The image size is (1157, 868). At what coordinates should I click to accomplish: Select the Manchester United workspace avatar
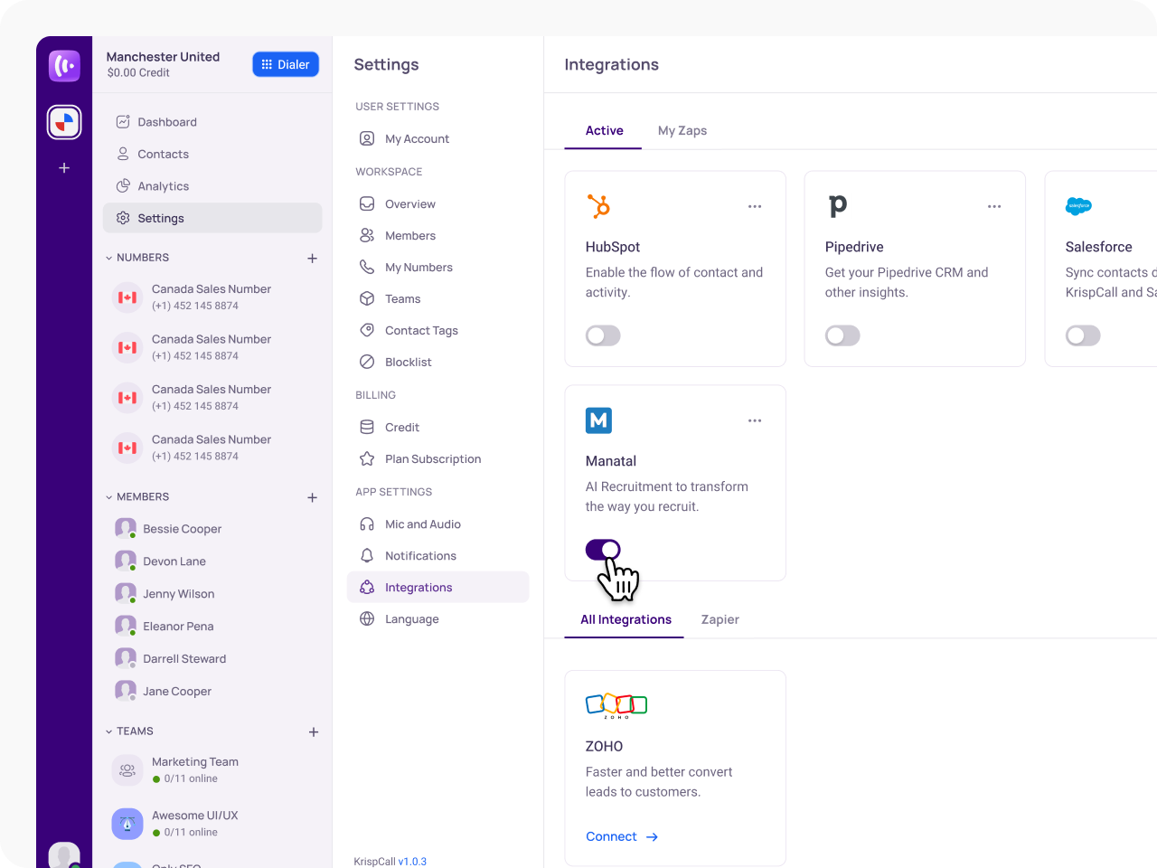pyautogui.click(x=64, y=122)
